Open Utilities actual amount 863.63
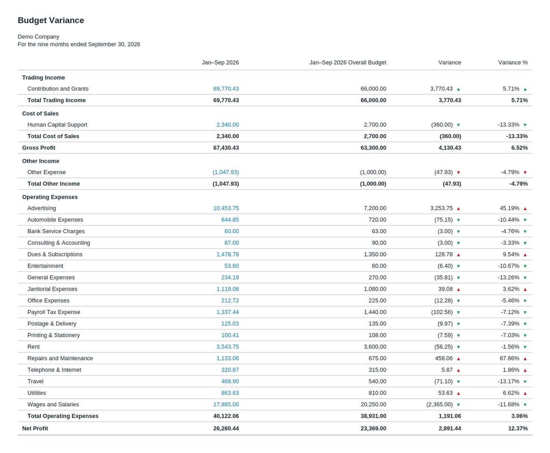The height and width of the screenshot is (453, 550). 230,393
